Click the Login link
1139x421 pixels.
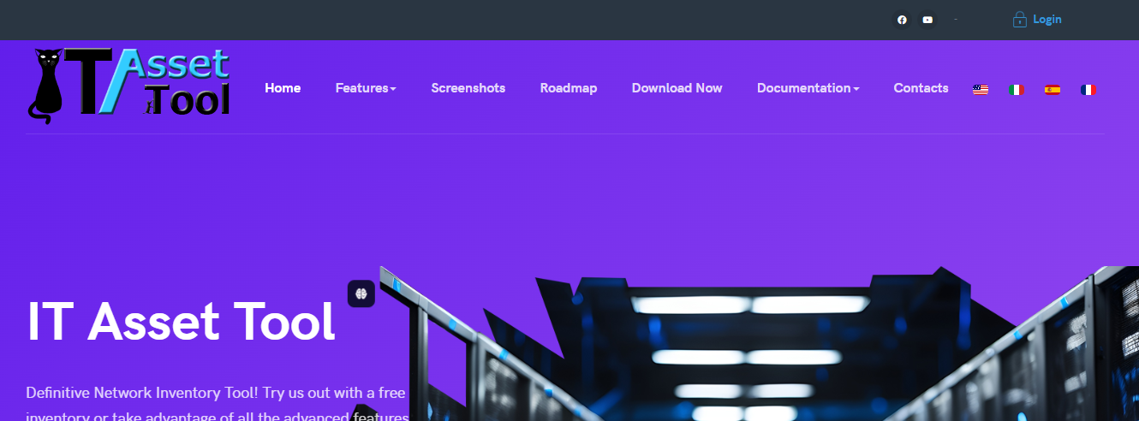click(x=1047, y=19)
